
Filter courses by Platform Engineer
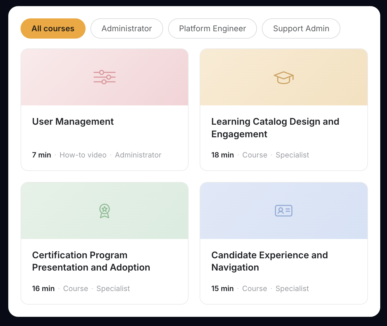coord(213,28)
